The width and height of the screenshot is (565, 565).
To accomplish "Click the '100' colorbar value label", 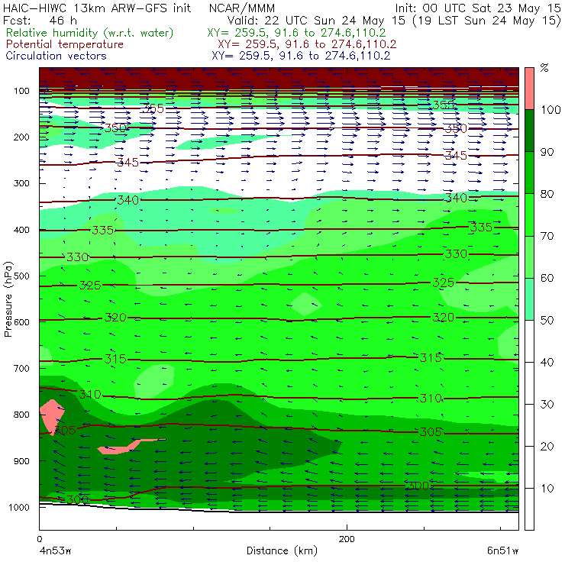I will coord(550,110).
